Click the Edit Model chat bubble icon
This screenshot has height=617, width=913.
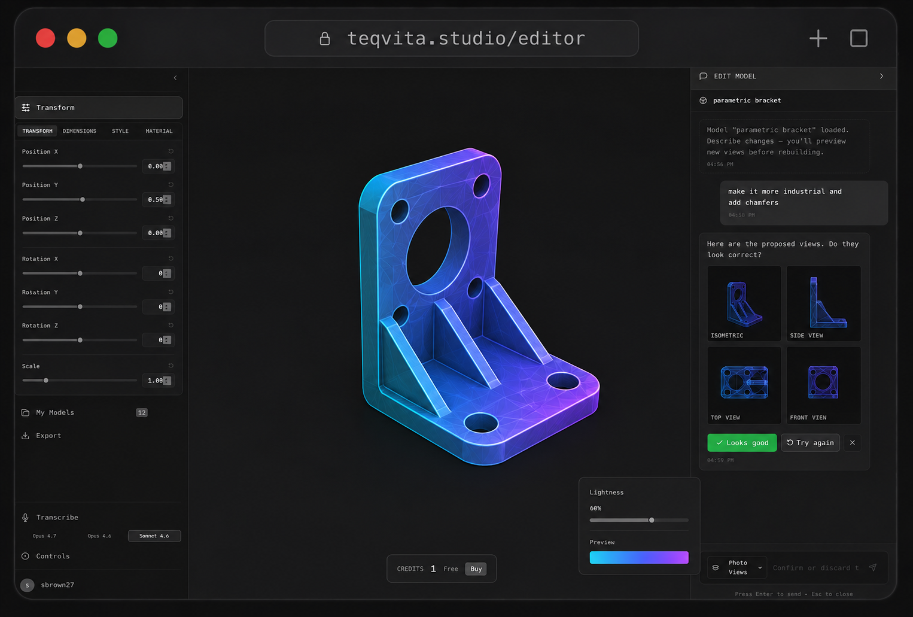point(704,76)
